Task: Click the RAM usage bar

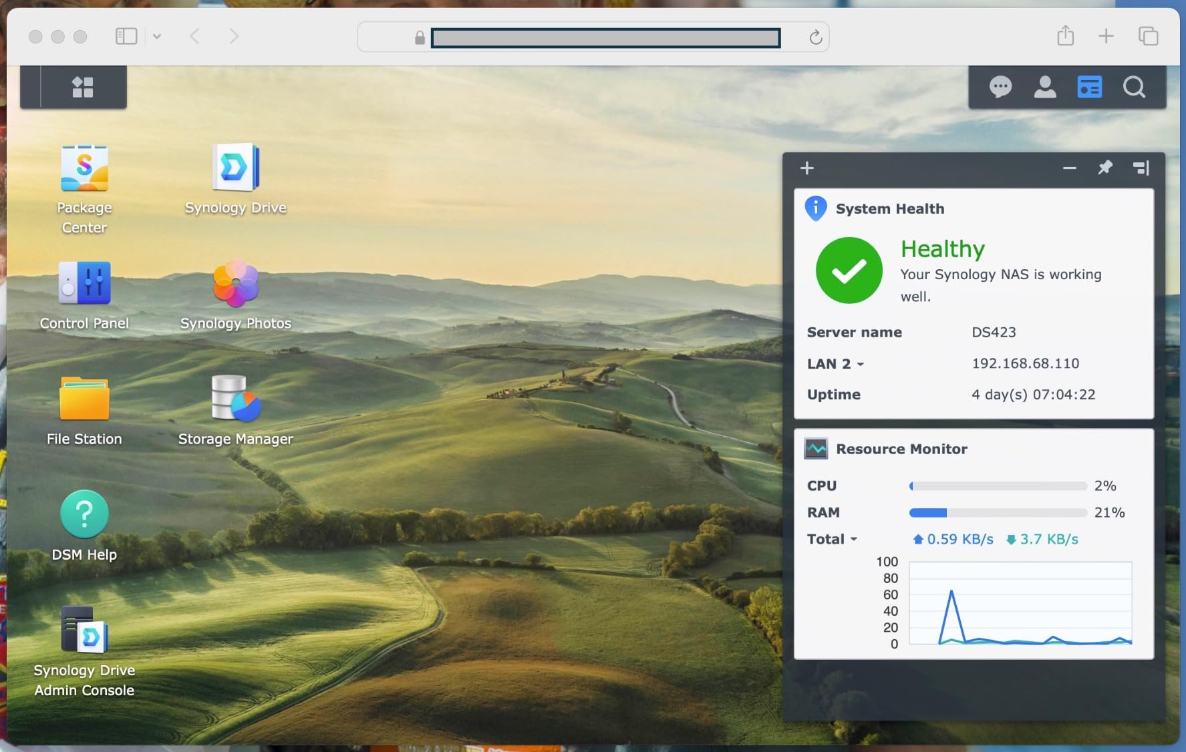Action: click(997, 512)
